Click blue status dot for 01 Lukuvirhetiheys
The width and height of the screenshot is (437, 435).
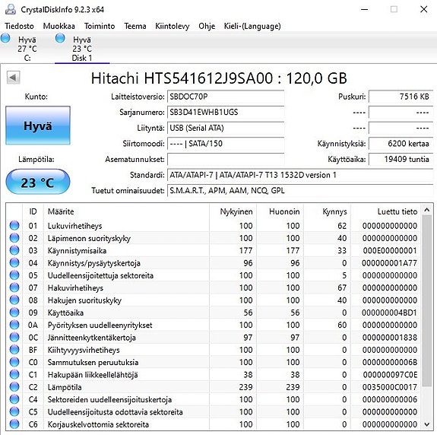(x=14, y=225)
